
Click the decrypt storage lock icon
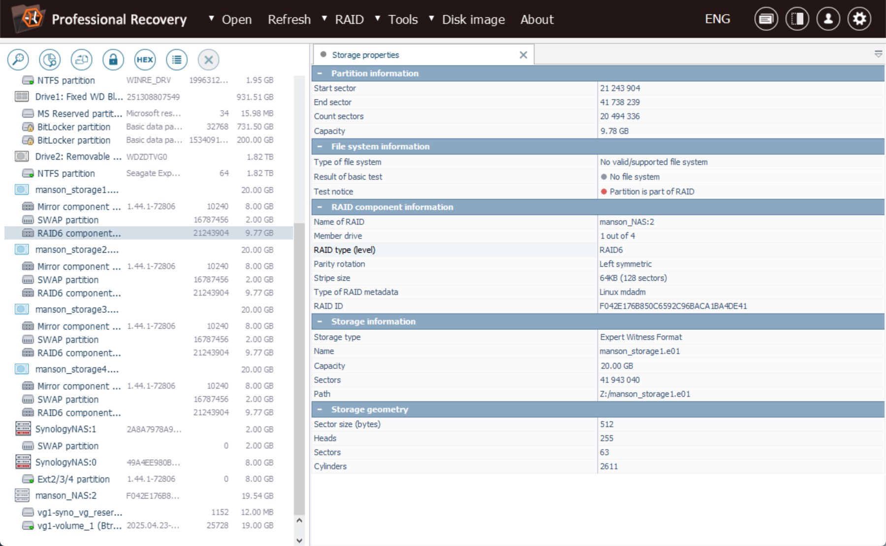(x=113, y=60)
